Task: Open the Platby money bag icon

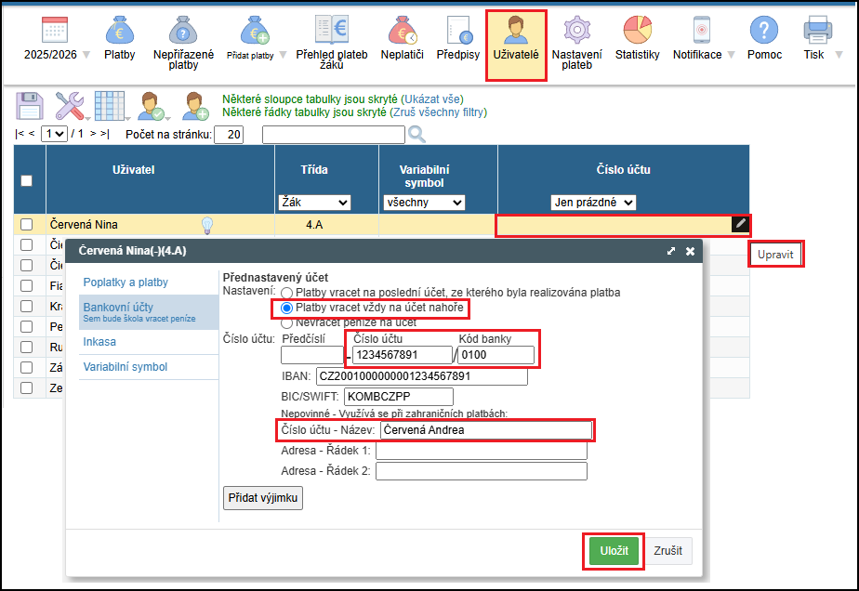Action: [x=119, y=32]
